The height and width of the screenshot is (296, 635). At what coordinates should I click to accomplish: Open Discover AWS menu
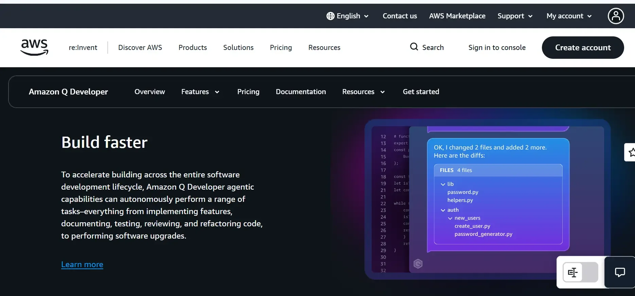[x=140, y=48]
